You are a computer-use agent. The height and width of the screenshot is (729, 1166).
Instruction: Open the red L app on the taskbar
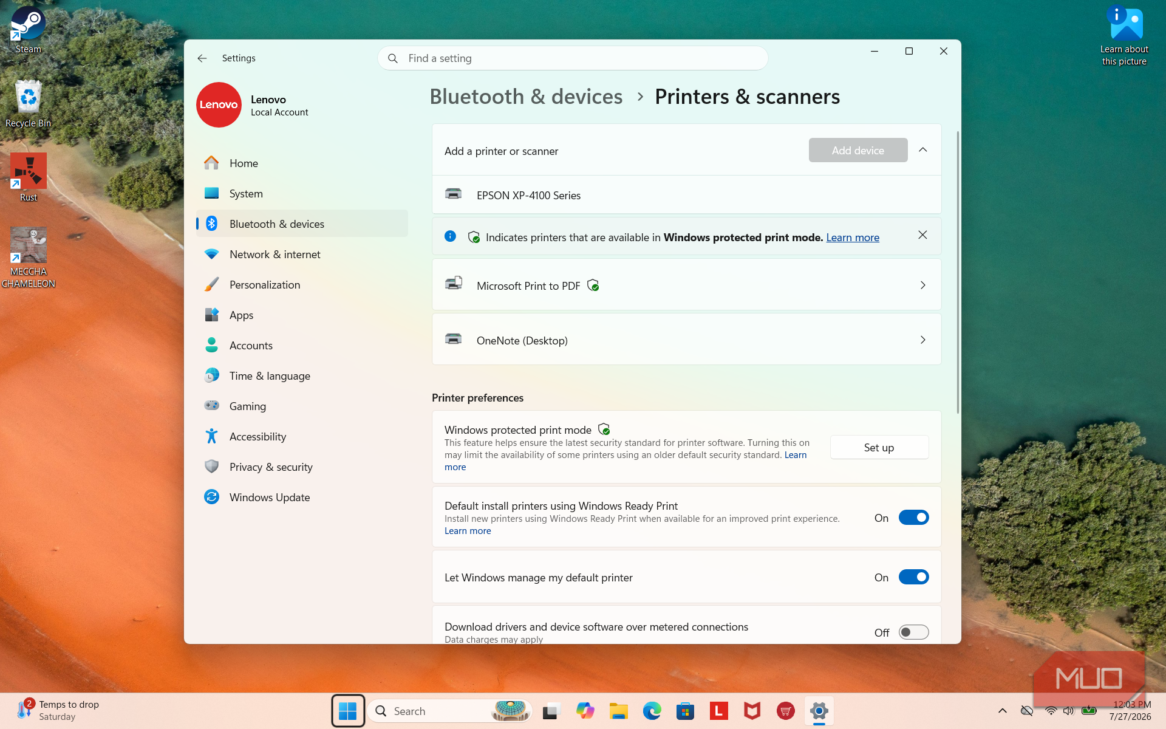click(x=719, y=711)
